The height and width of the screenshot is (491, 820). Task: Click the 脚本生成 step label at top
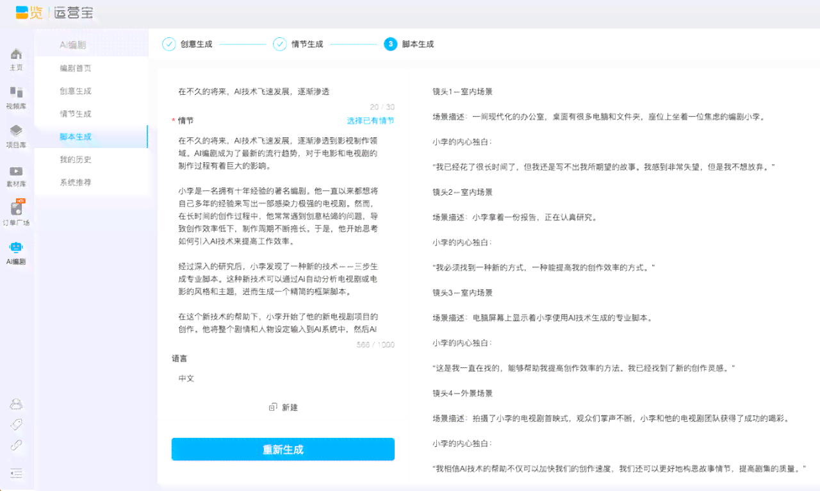pyautogui.click(x=418, y=44)
